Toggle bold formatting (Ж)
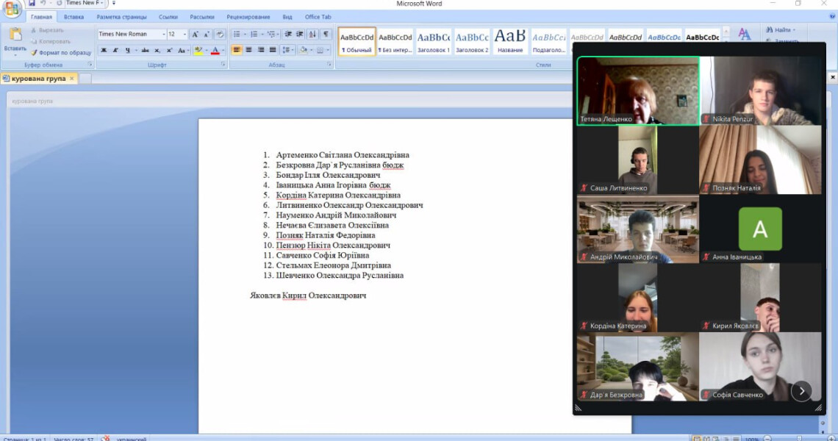The height and width of the screenshot is (441, 838). coord(104,50)
